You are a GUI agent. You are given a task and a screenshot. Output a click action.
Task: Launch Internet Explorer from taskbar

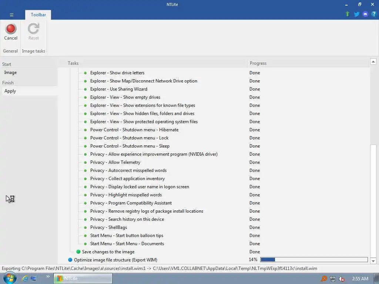tap(24, 278)
